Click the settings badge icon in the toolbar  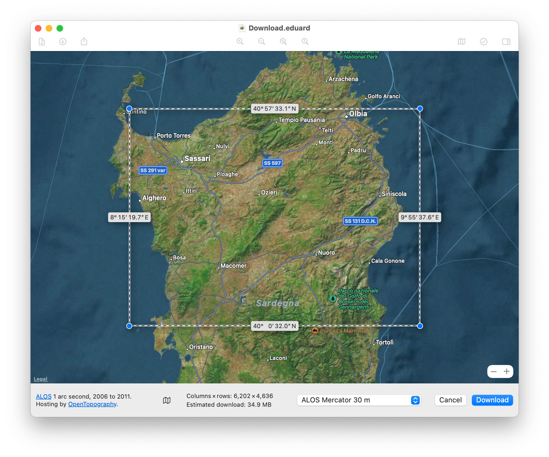tap(483, 41)
